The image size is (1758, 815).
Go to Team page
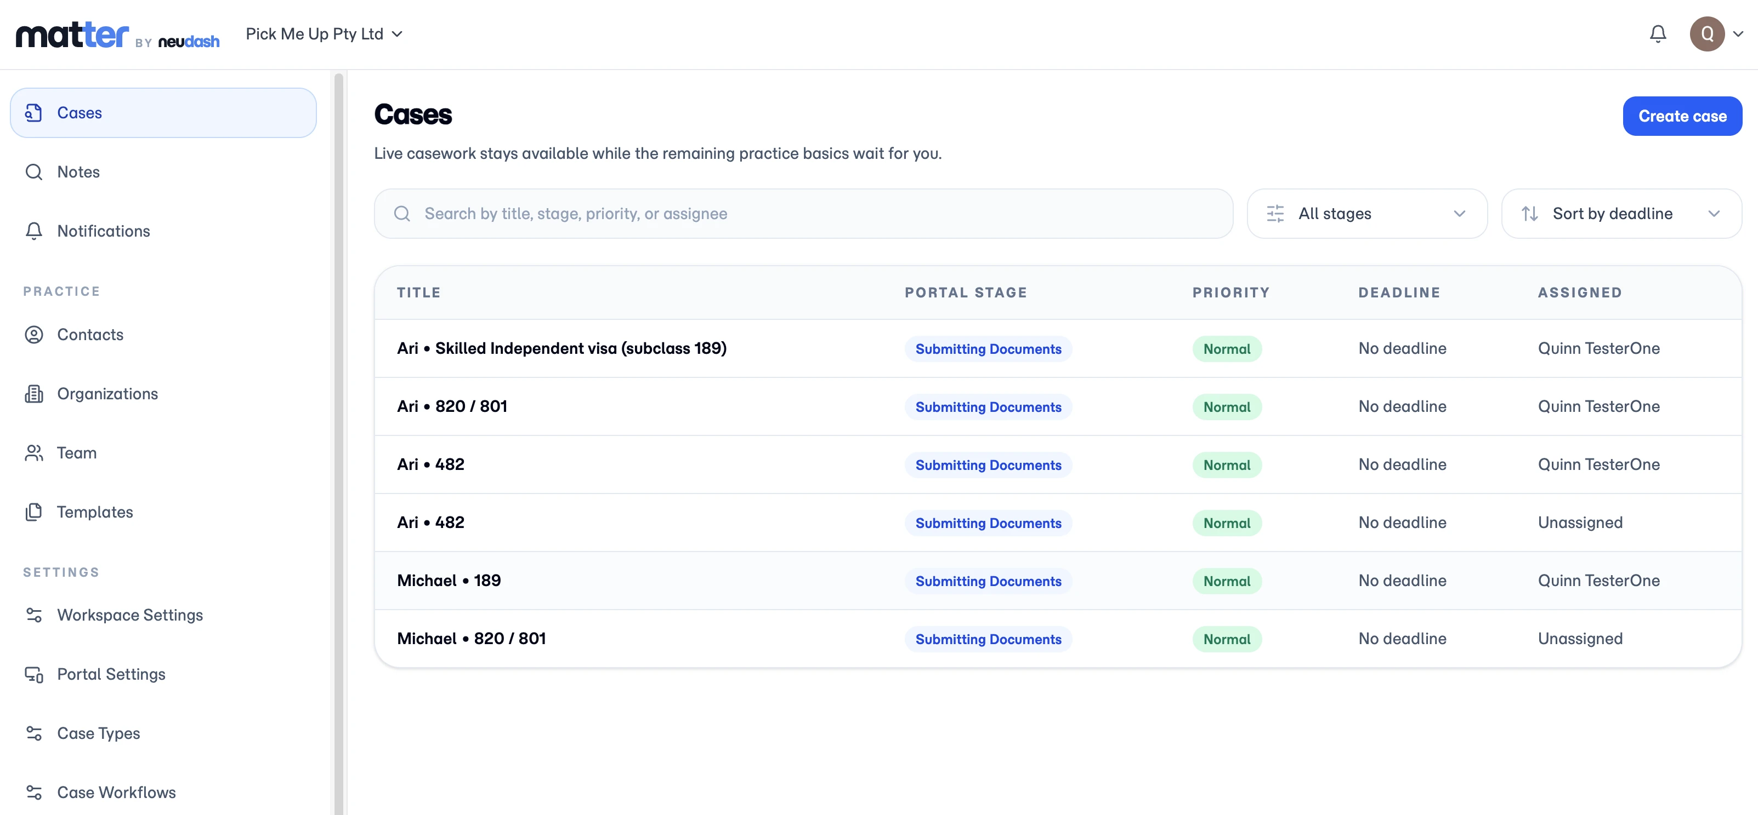pos(163,452)
